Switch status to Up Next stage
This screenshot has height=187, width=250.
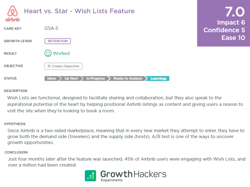tap(71, 78)
